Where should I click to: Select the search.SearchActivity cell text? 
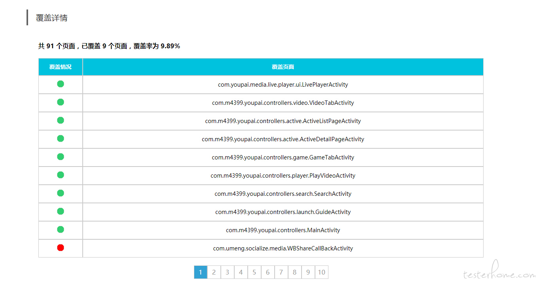click(283, 194)
